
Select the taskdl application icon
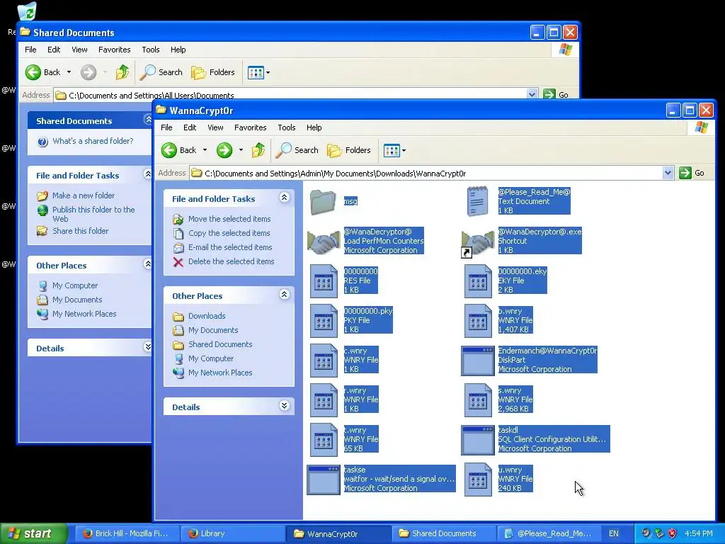point(478,440)
